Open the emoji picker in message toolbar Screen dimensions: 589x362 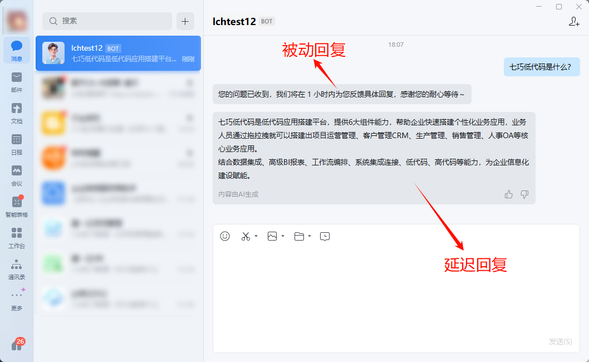click(225, 236)
